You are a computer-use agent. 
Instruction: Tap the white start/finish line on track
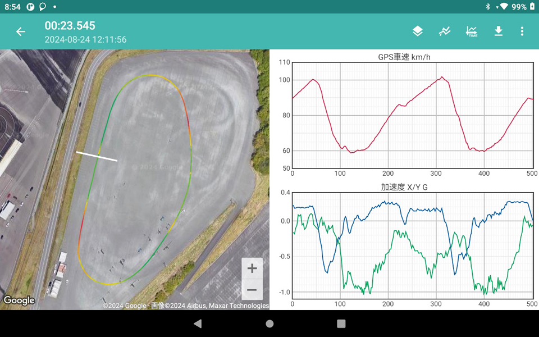[x=97, y=156]
